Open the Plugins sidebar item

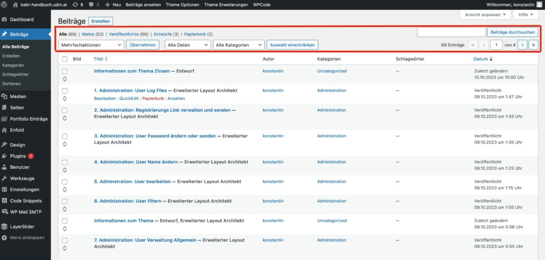(17, 156)
